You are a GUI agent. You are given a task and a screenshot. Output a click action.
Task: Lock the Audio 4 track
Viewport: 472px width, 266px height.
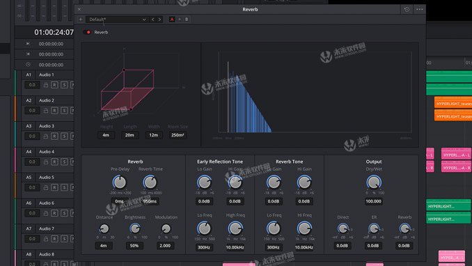point(46,162)
